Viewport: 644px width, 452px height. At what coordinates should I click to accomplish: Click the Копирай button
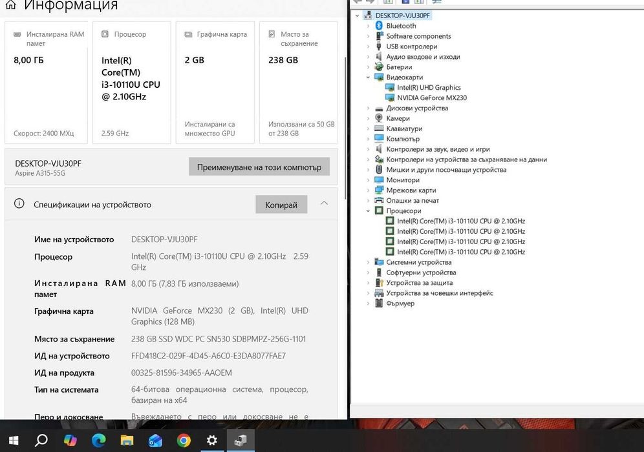coord(281,204)
